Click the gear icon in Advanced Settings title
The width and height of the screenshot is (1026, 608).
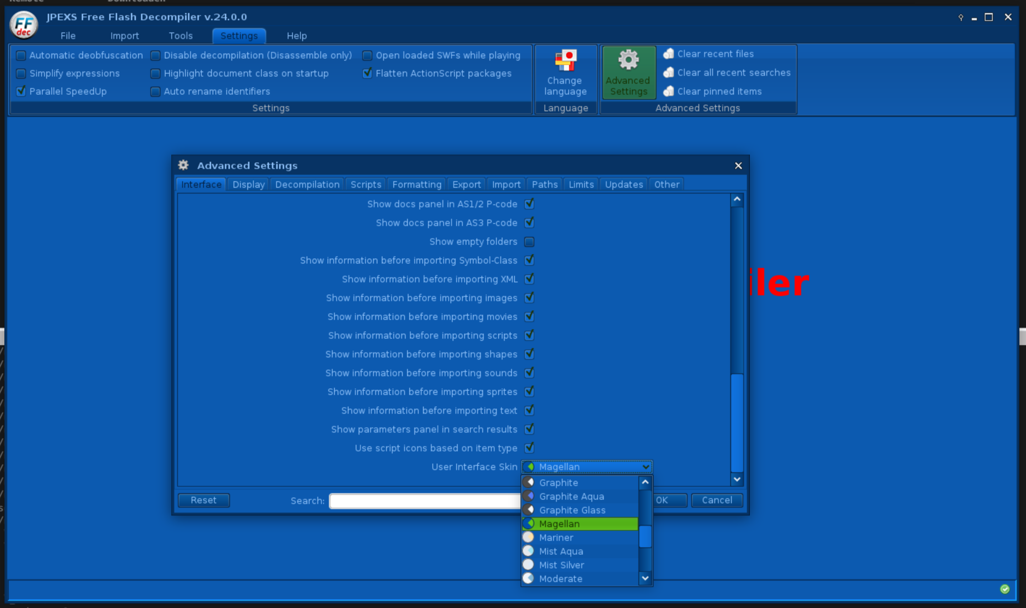183,165
